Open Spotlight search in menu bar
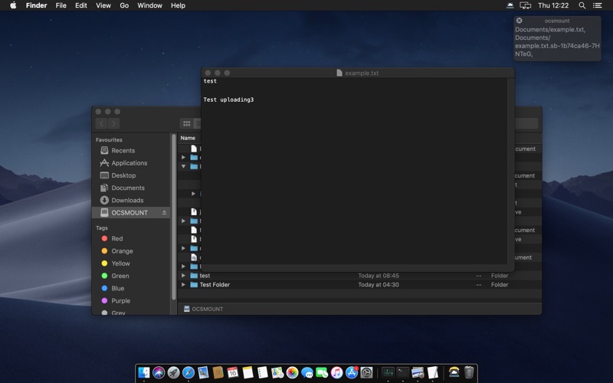Screen dimensions: 613x383 (x=582, y=5)
